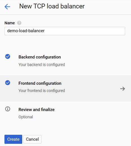The width and height of the screenshot is (131, 146).
Task: Open the help icon next to Name
Action: tap(19, 23)
